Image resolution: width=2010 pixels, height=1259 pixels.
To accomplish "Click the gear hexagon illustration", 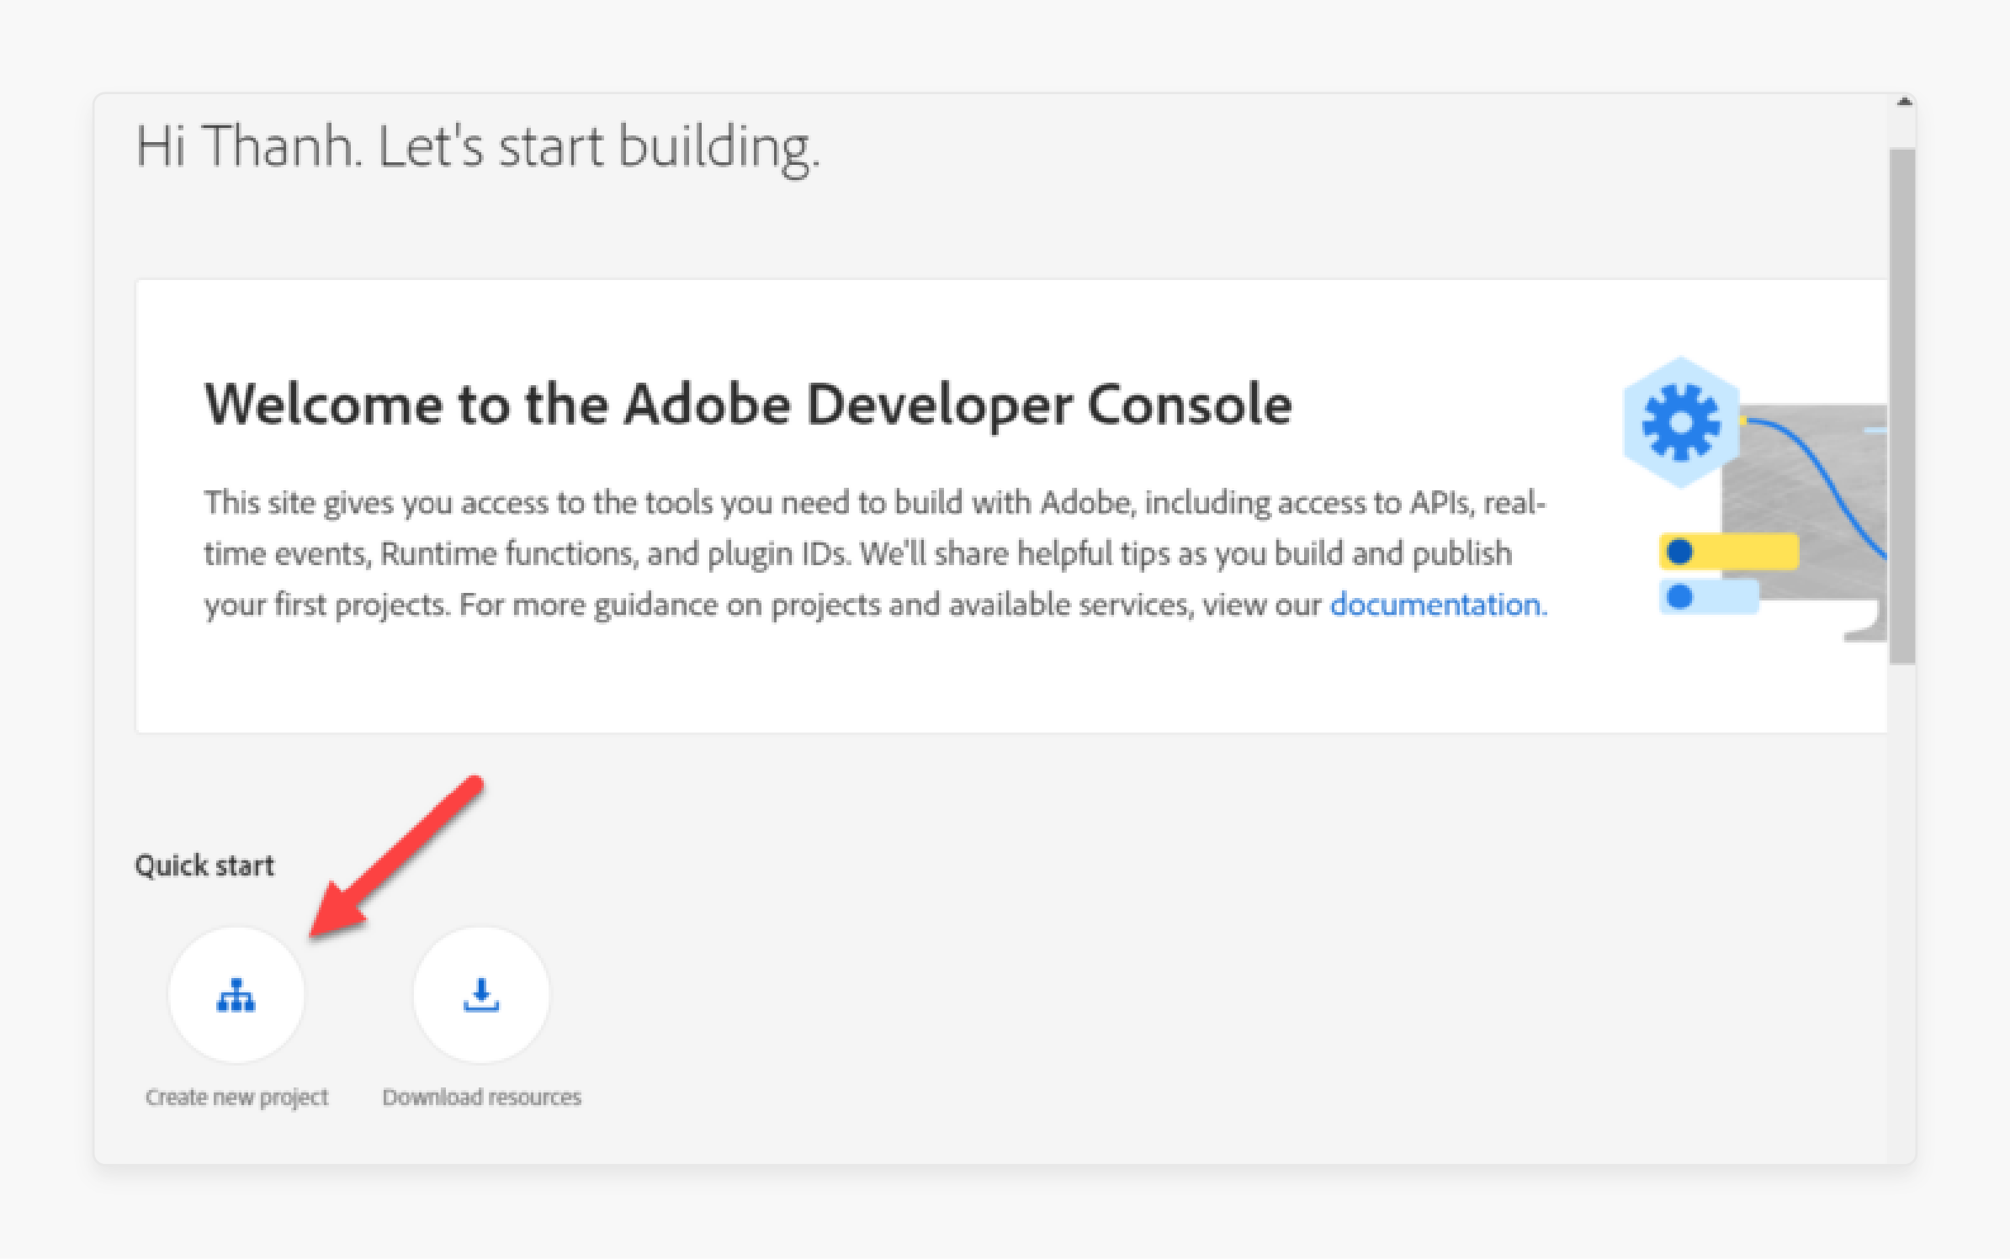I will 1681,422.
